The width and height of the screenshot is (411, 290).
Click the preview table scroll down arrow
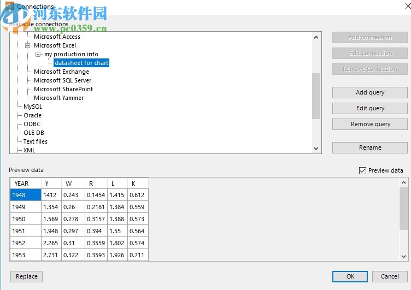404,257
